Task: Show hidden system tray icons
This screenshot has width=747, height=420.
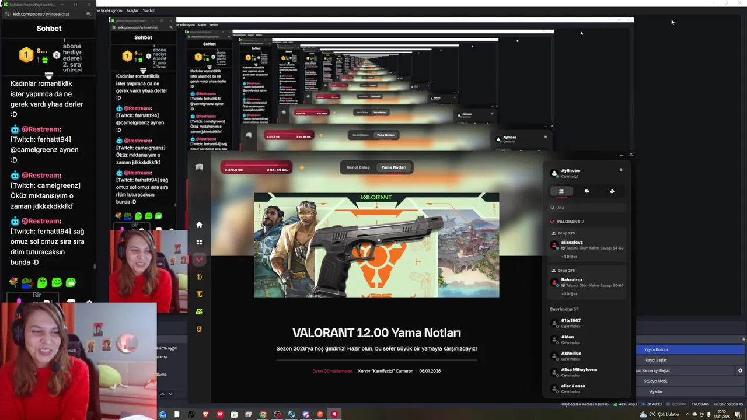Action: pyautogui.click(x=687, y=414)
